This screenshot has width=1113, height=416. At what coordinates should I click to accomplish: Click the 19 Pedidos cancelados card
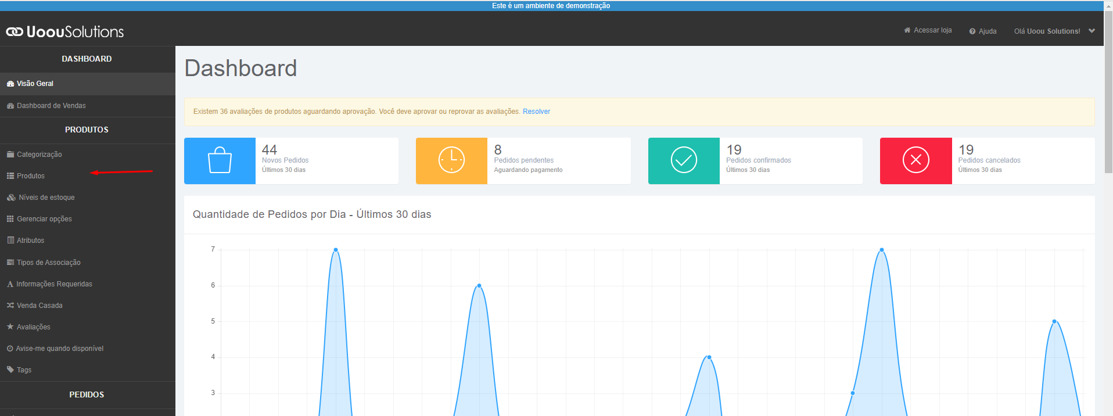[x=988, y=161]
